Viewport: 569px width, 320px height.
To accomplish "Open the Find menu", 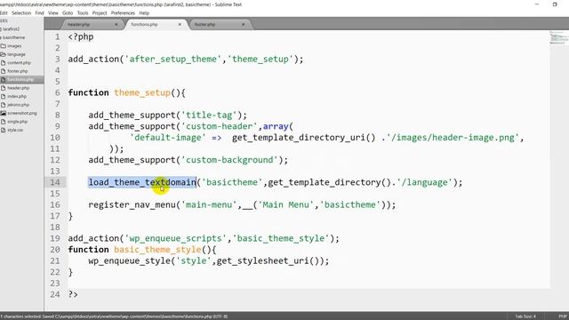I will 39,12.
